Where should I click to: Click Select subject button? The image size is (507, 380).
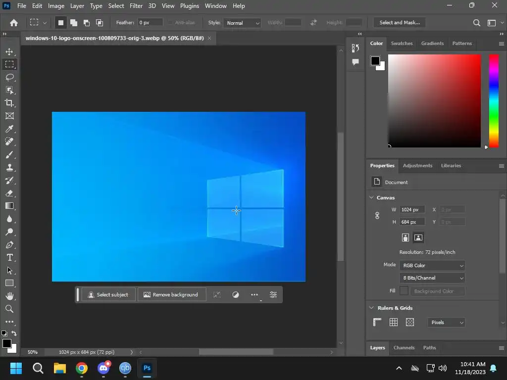point(108,295)
